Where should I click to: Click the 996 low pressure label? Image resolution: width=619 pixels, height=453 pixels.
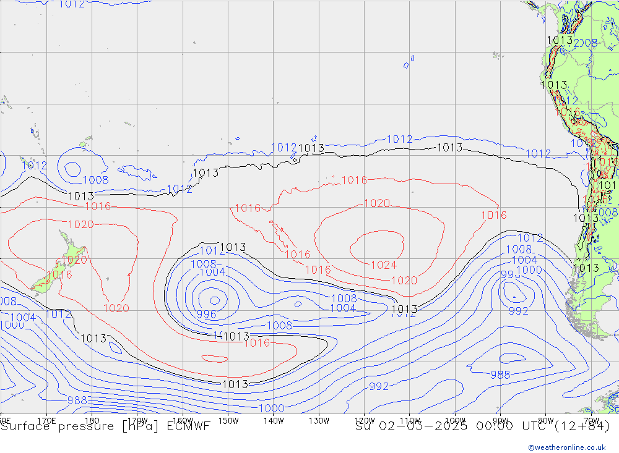pos(207,315)
